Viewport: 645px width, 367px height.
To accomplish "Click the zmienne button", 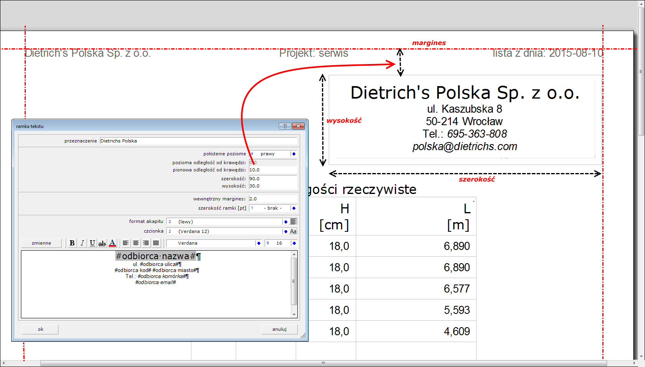I will click(x=41, y=243).
